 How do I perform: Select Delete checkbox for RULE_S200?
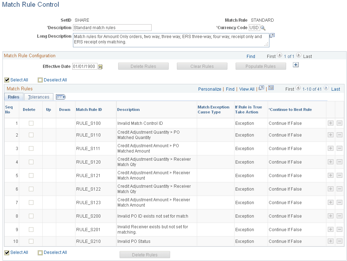coord(31,216)
